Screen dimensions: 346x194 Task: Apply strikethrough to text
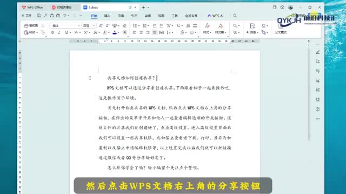point(76,32)
